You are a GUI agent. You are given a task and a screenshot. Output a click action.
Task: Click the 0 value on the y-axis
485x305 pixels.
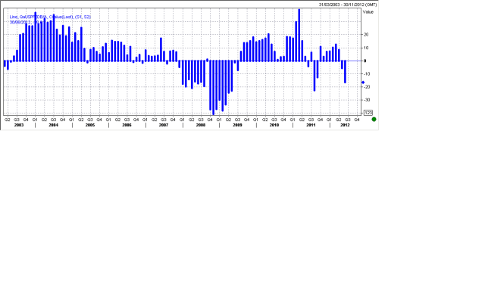pos(365,61)
